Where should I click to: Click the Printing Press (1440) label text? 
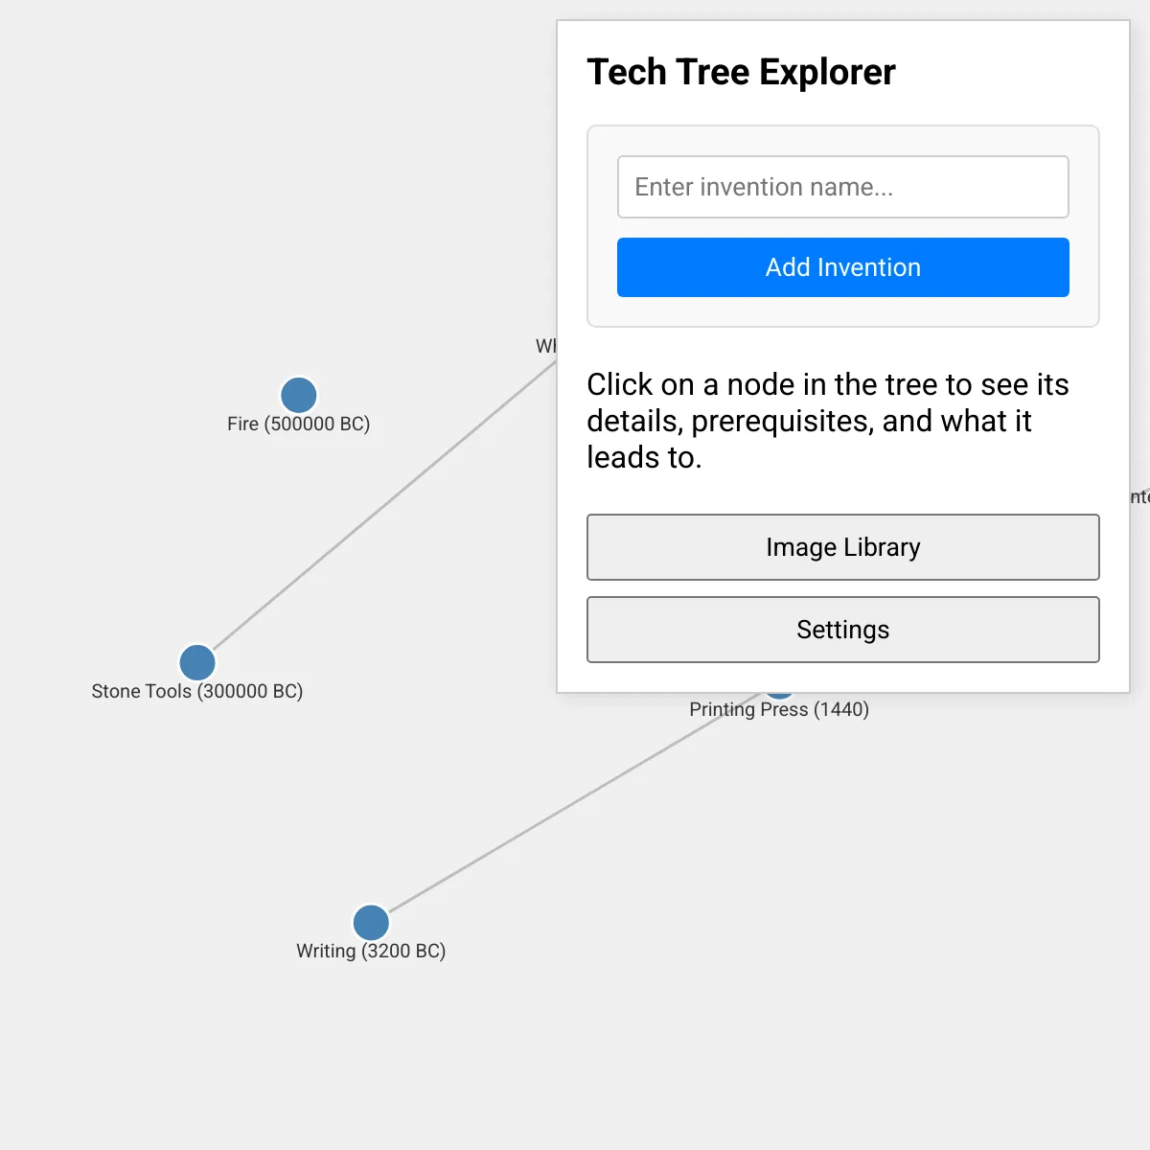pos(779,709)
